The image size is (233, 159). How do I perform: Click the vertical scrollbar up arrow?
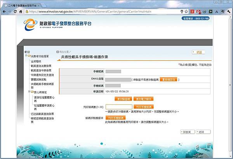230,17
